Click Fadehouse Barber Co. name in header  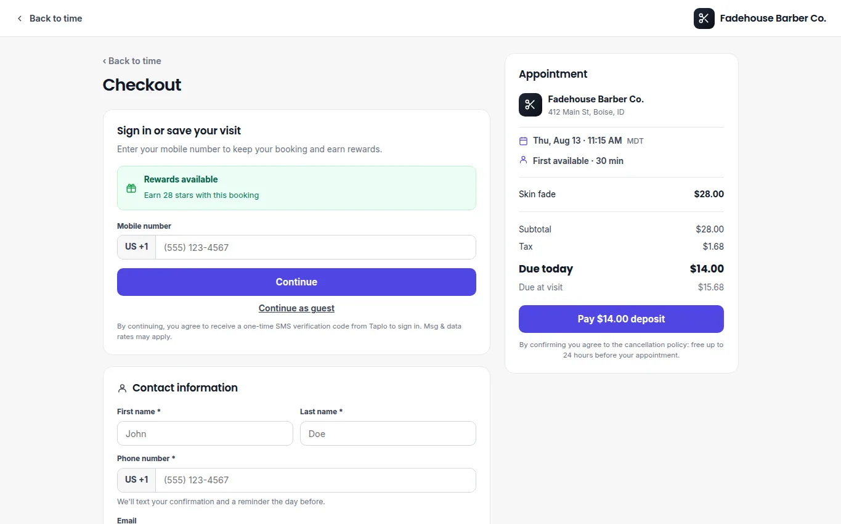773,18
